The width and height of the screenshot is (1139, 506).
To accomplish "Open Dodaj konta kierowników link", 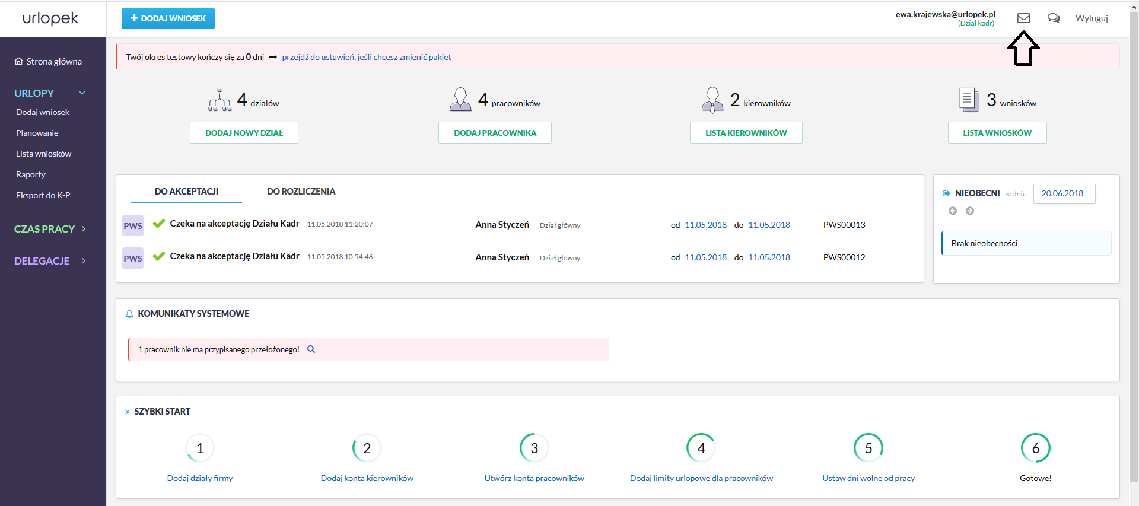I will [367, 478].
